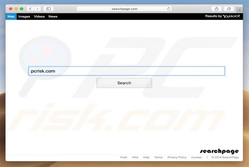The height and width of the screenshot is (167, 249).
Task: Select the Web tab
Action: [11, 16]
